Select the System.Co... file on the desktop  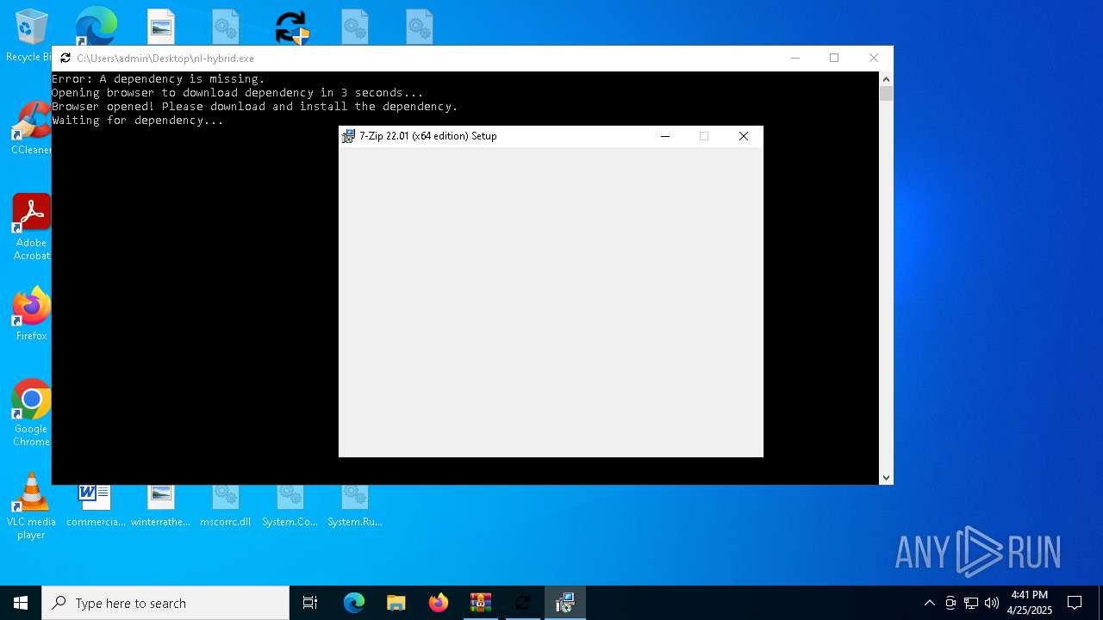tap(290, 506)
